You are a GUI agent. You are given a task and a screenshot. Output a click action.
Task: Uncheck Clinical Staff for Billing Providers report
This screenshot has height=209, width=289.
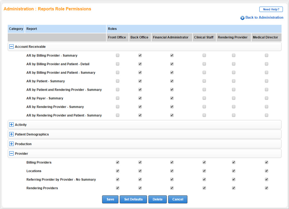click(204, 162)
